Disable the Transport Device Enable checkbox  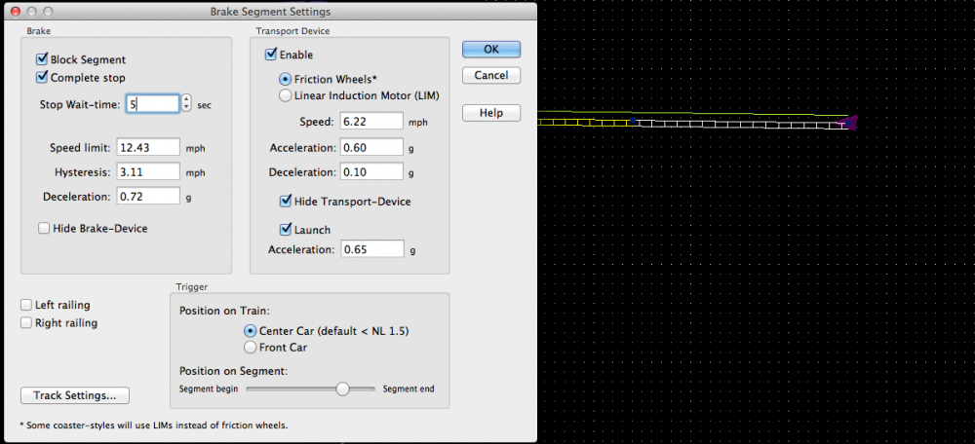(271, 55)
